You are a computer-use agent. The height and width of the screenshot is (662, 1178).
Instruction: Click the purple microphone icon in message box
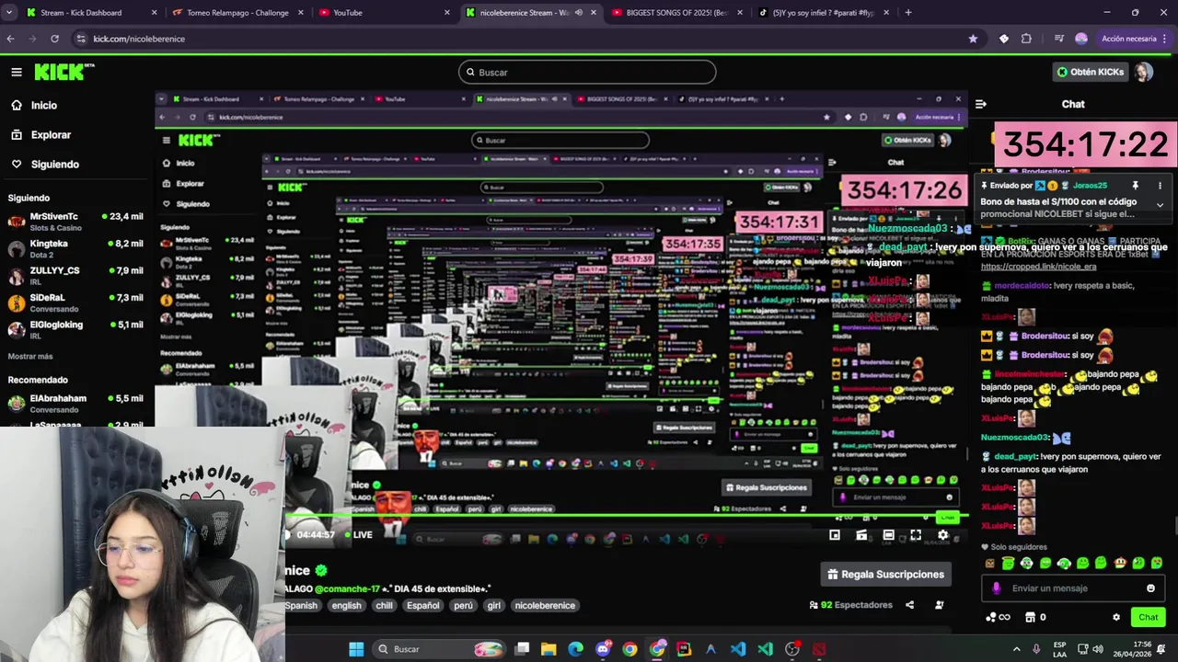point(996,588)
